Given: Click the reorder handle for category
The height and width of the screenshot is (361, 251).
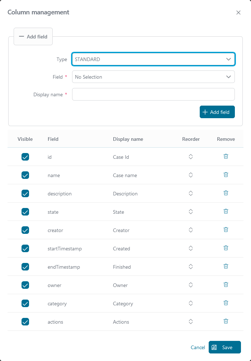Looking at the screenshot, I should [190, 303].
